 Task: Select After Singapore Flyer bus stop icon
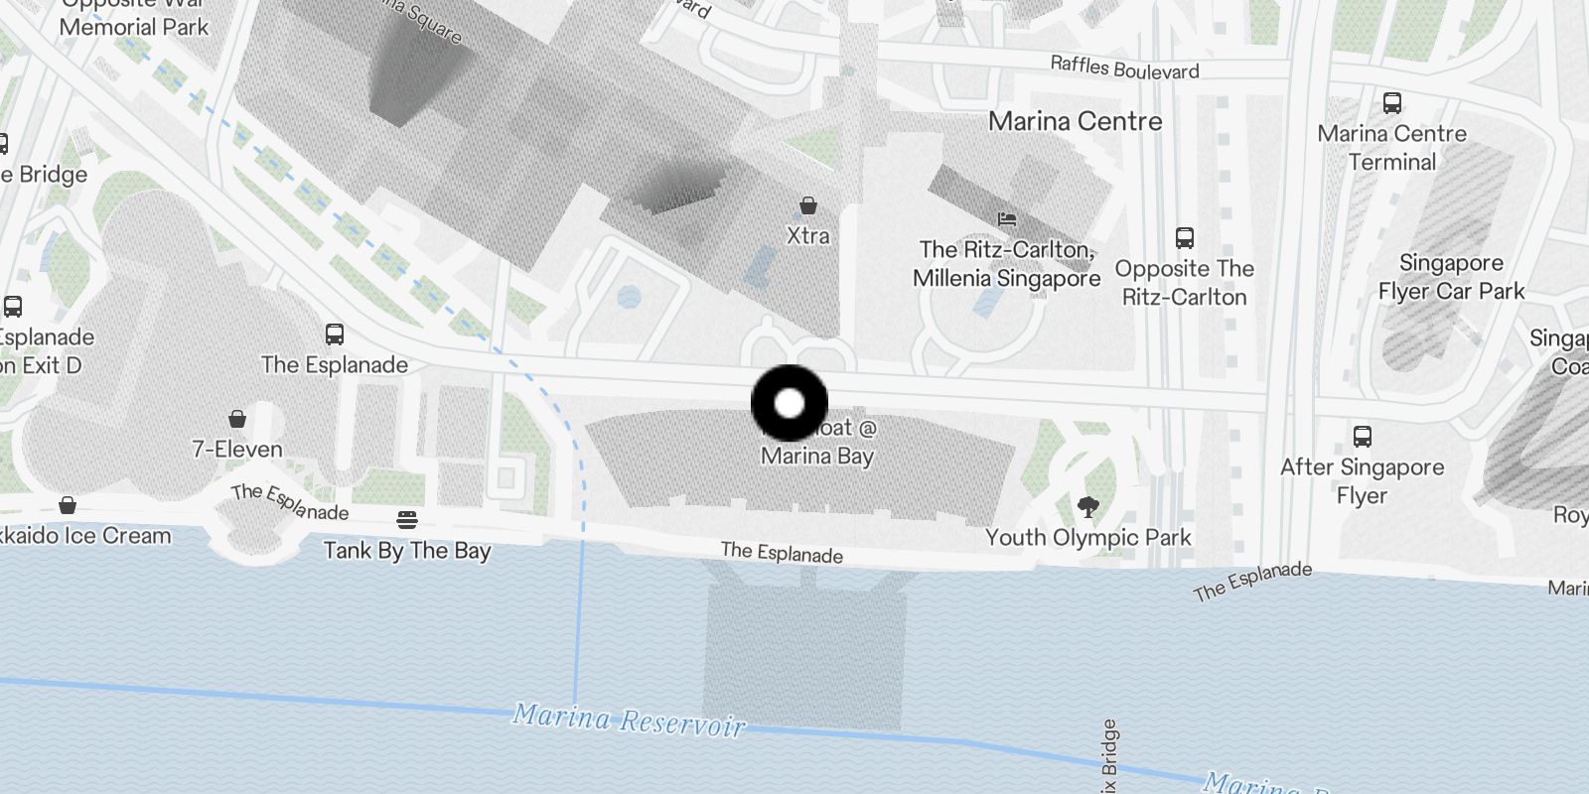[x=1363, y=436]
